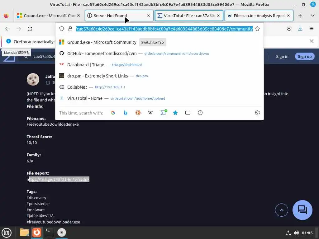The width and height of the screenshot is (319, 239).
Task: Open the volume tray icon
Action: click(x=297, y=233)
